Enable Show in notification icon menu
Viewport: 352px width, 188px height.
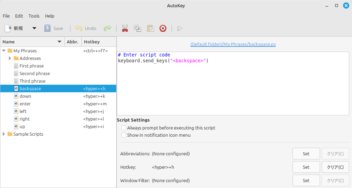pos(124,135)
